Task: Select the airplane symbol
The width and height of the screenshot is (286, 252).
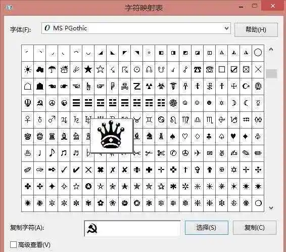Action: pos(198,153)
